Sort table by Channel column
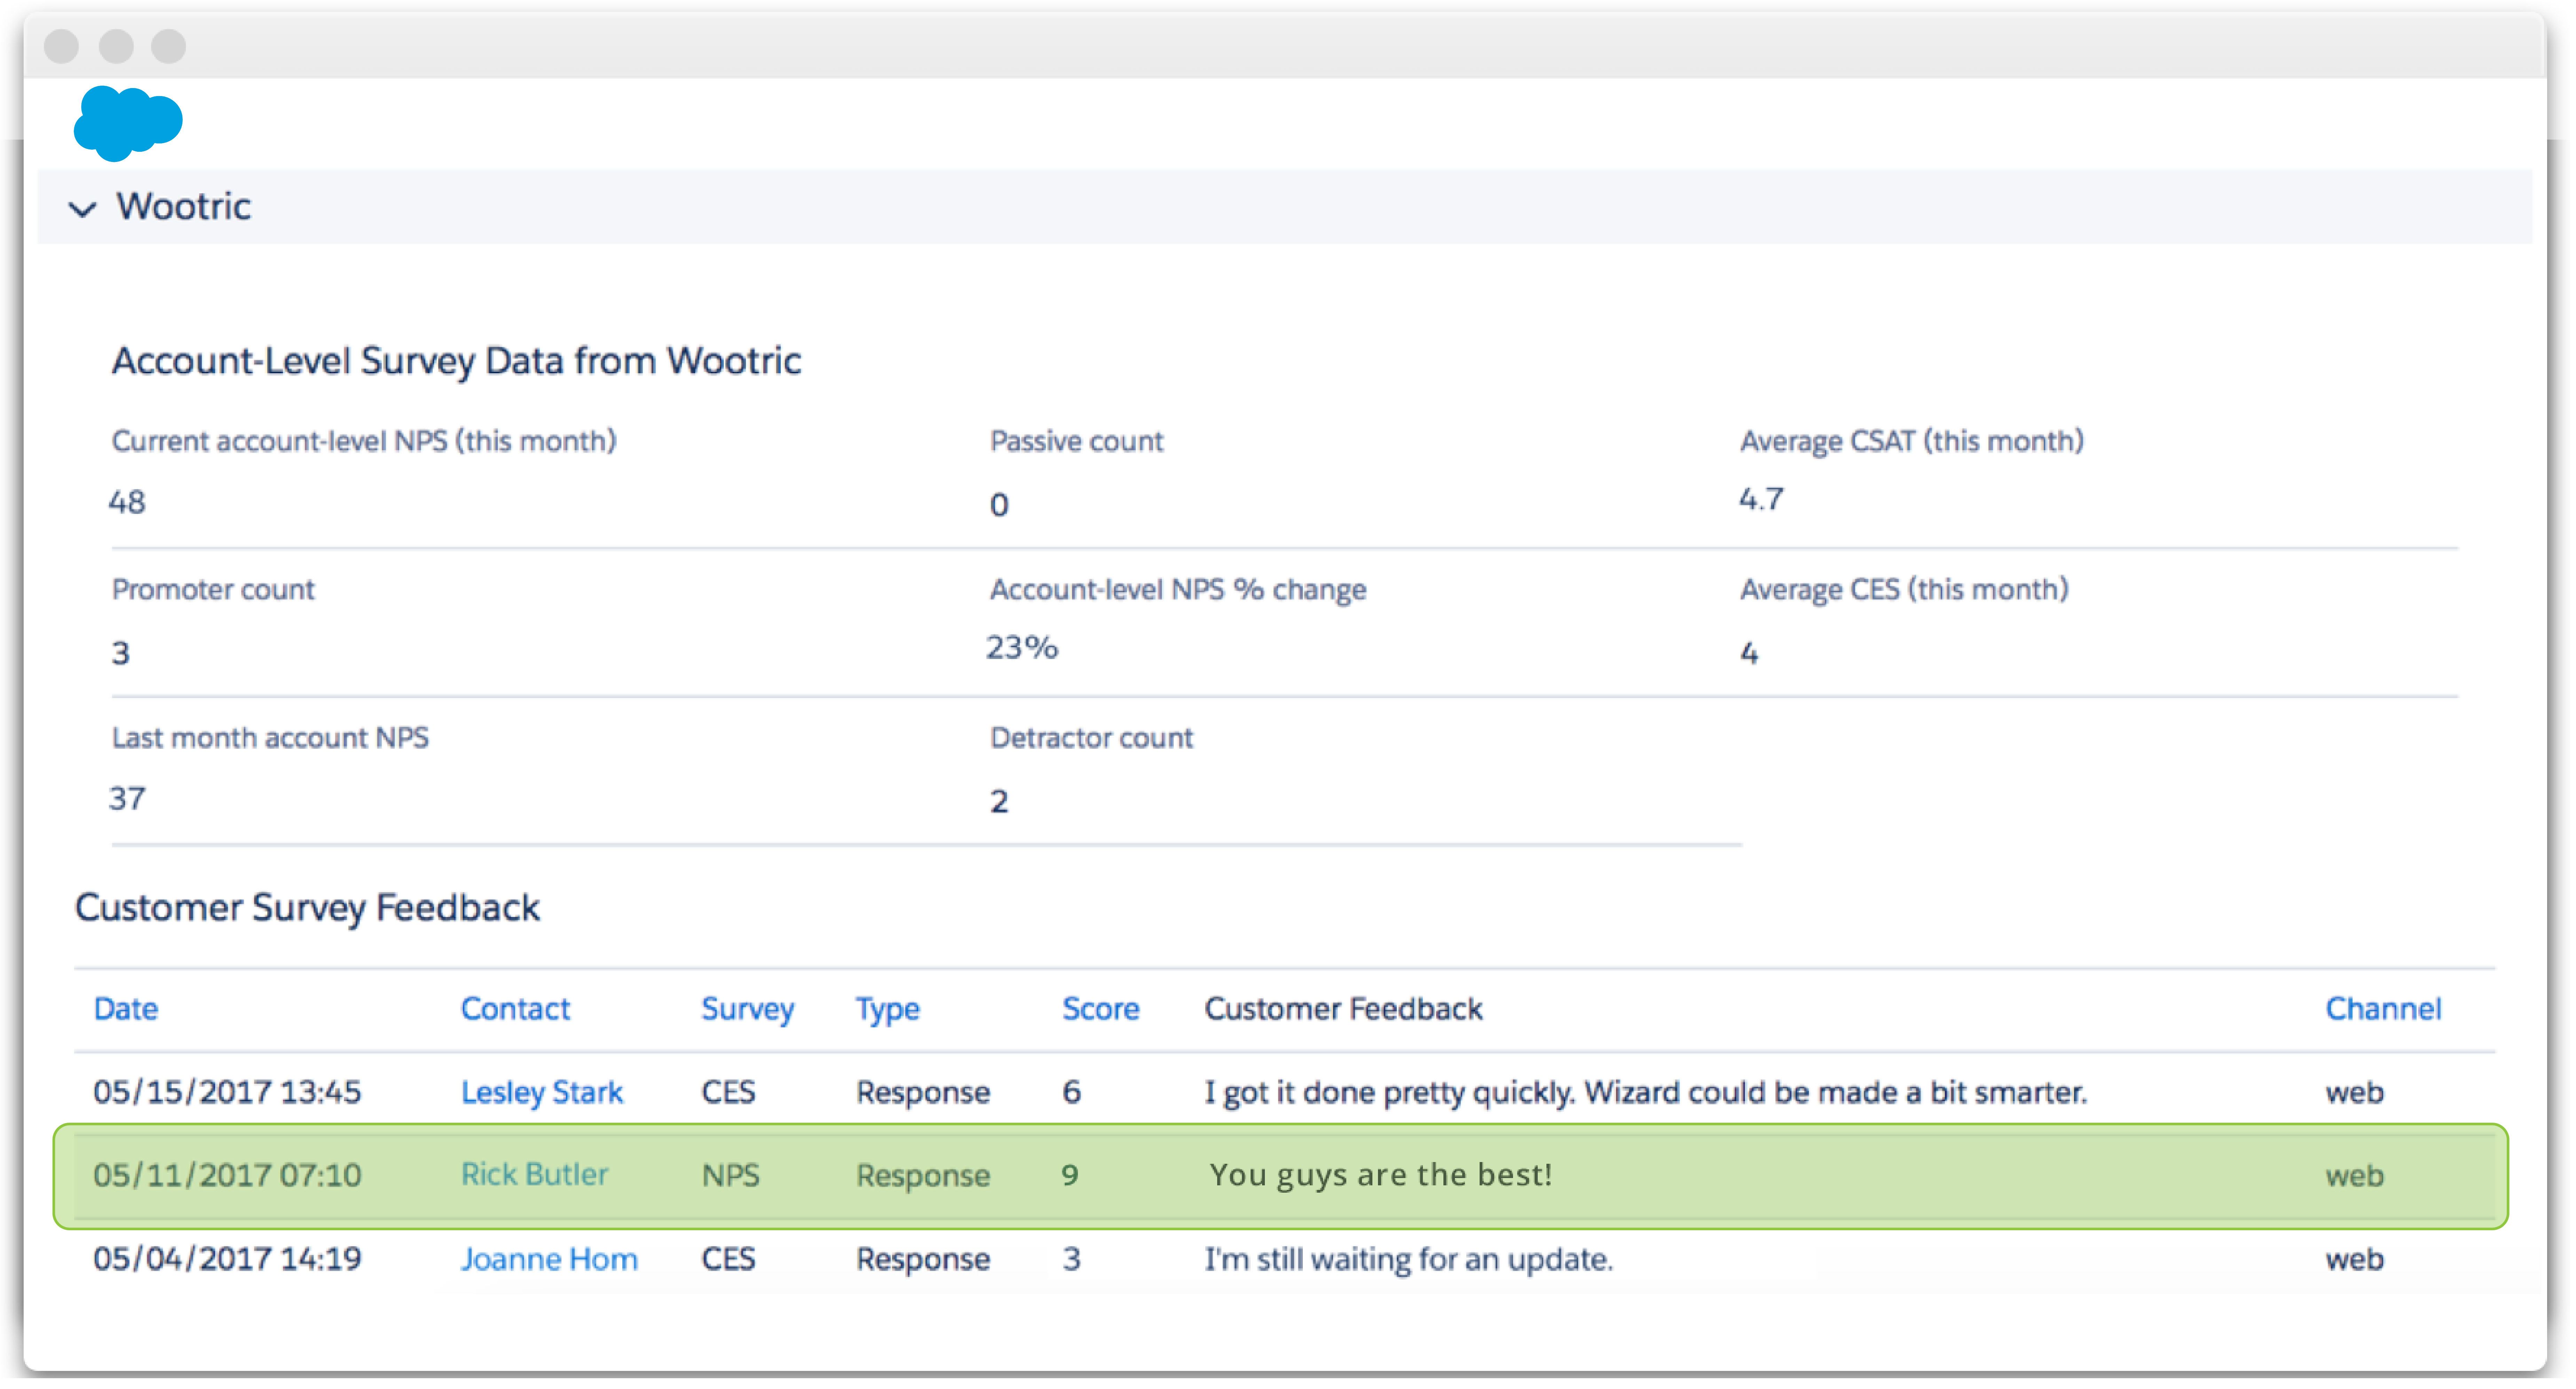Screen dimensions: 2576x1389 [2382, 1009]
